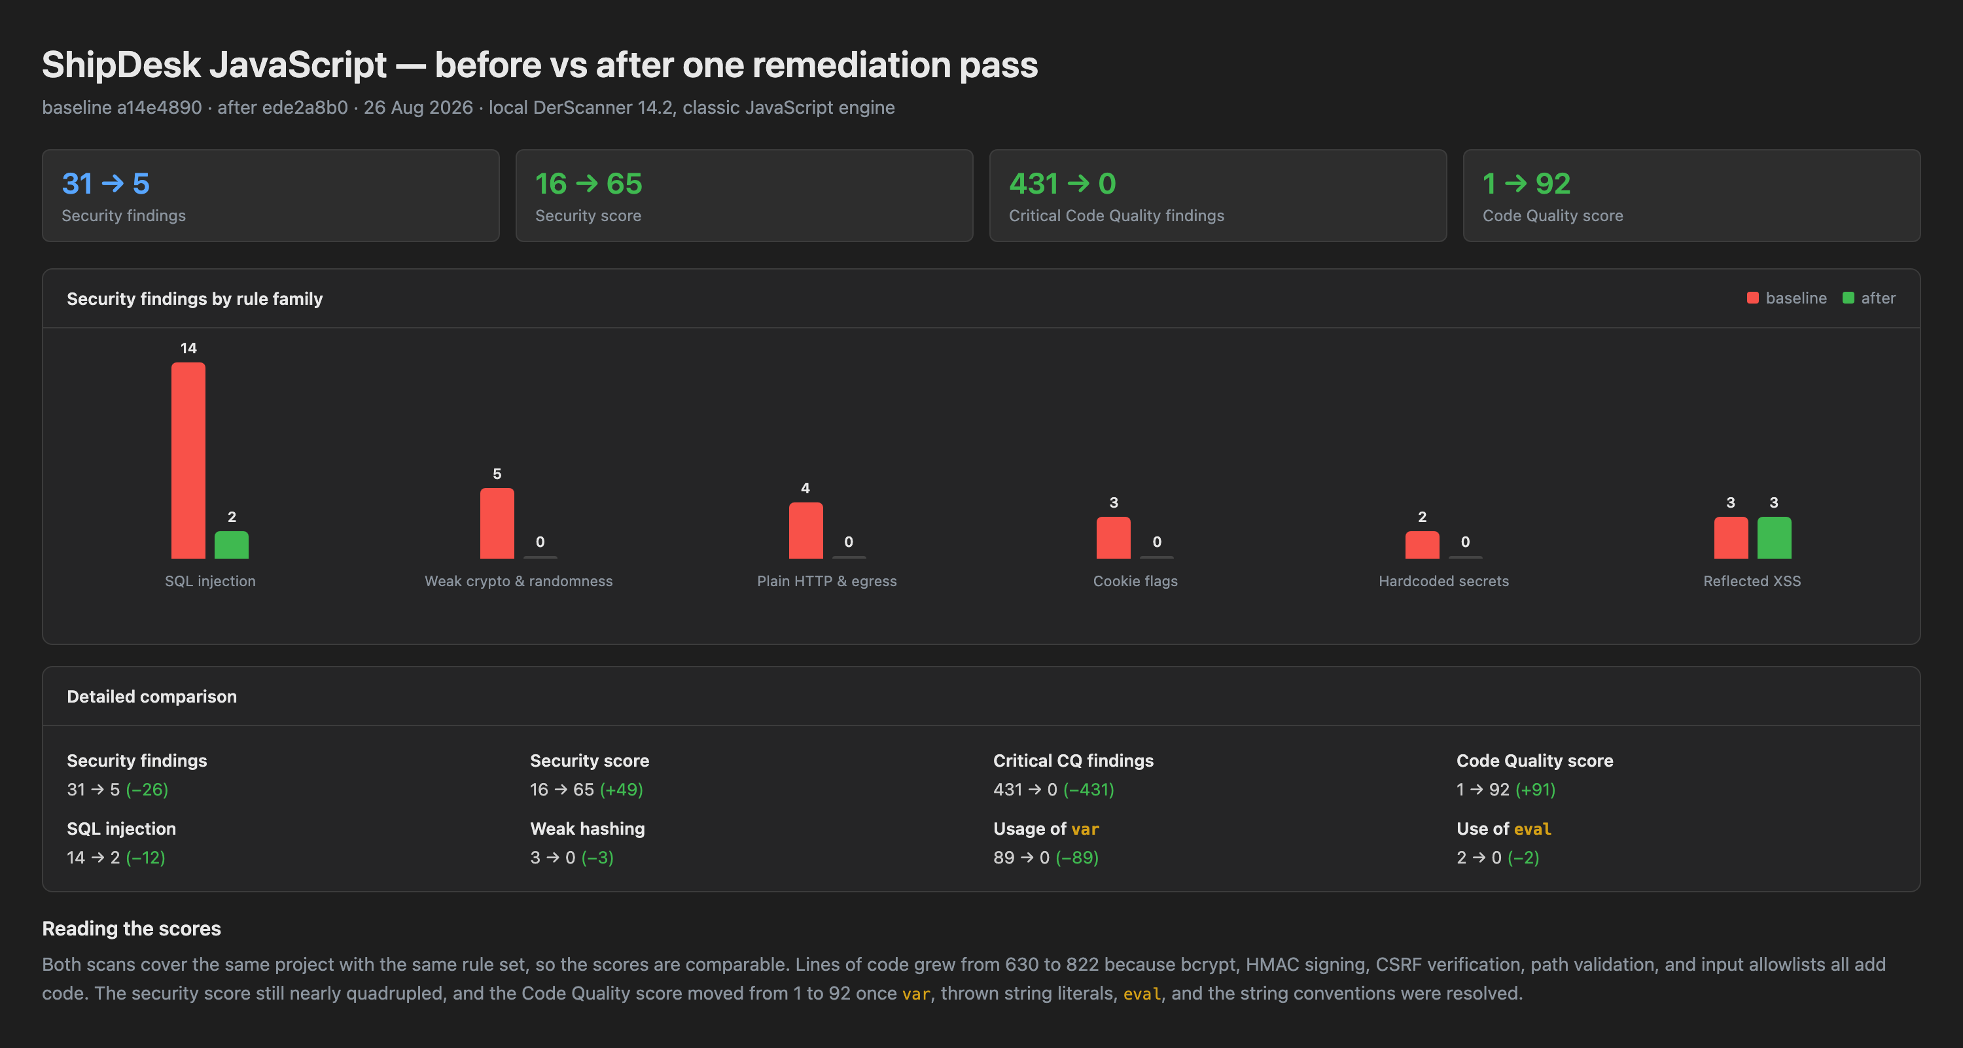Click the 'baseline a14e4890' subtitle line
This screenshot has height=1048, width=1963.
point(468,107)
